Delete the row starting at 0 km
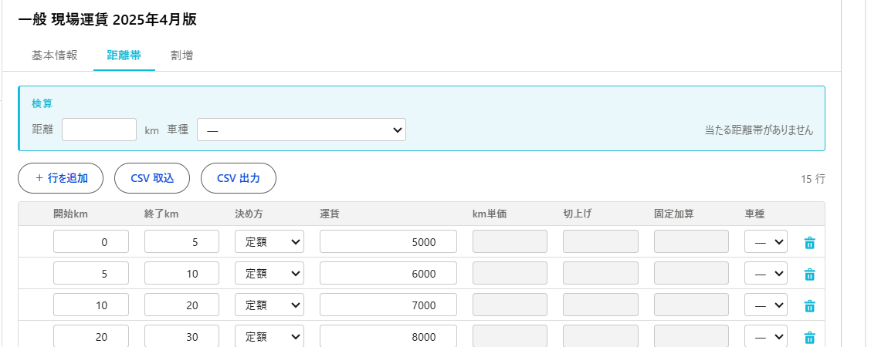This screenshot has width=871, height=347. (x=809, y=242)
